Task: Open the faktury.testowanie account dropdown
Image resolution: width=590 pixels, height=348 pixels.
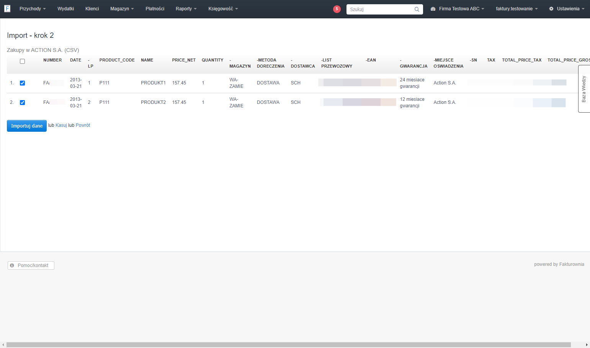Action: point(517,9)
